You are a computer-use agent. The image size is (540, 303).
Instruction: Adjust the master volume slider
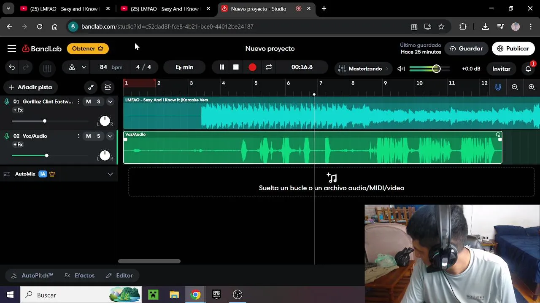point(429,69)
